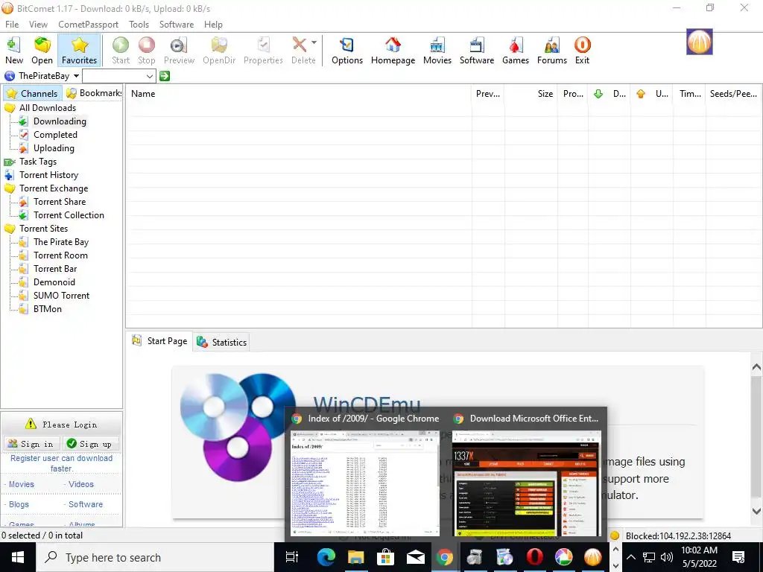Select the Torrent Sites folder
The width and height of the screenshot is (763, 572).
(43, 228)
